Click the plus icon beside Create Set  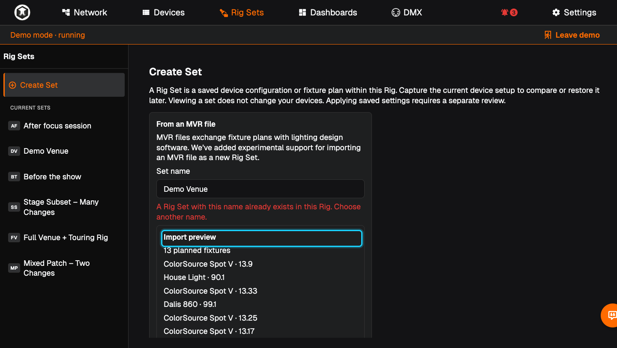click(12, 85)
